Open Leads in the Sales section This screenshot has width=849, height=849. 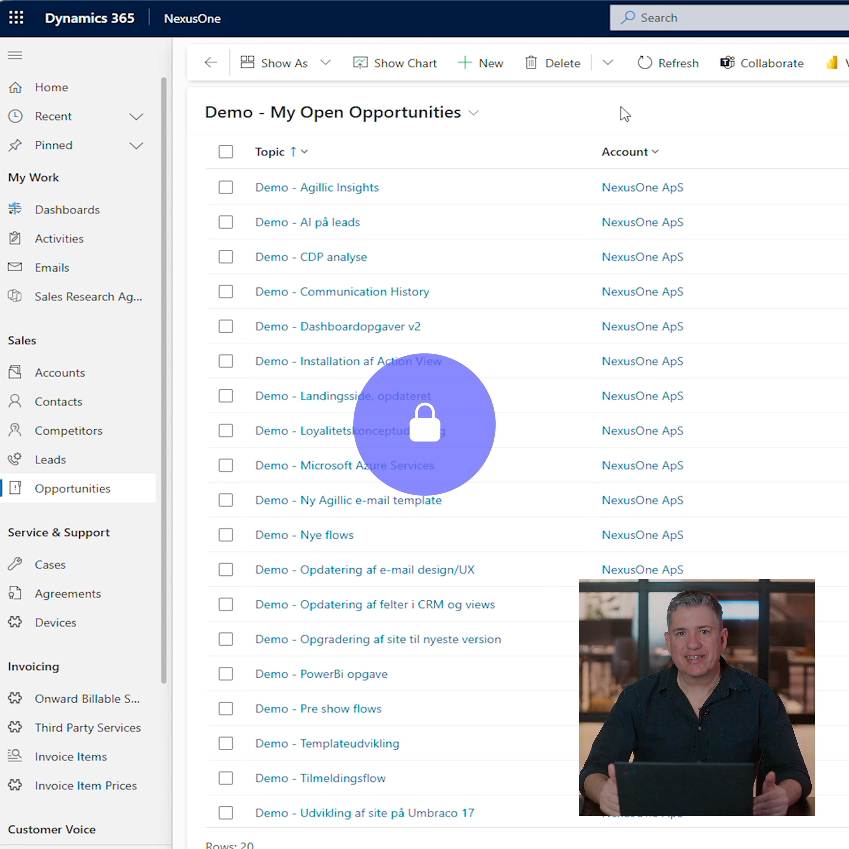50,460
